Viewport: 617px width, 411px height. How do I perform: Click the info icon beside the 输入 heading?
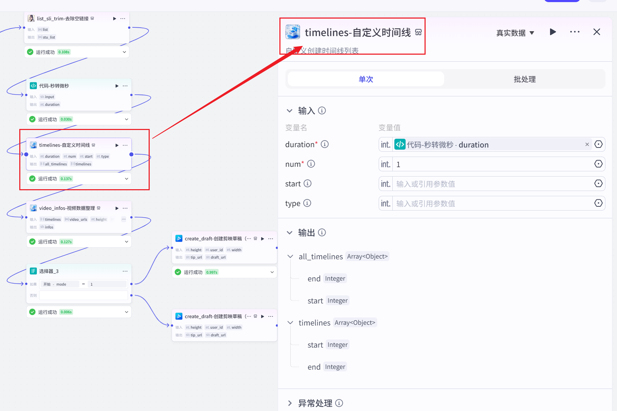(322, 110)
